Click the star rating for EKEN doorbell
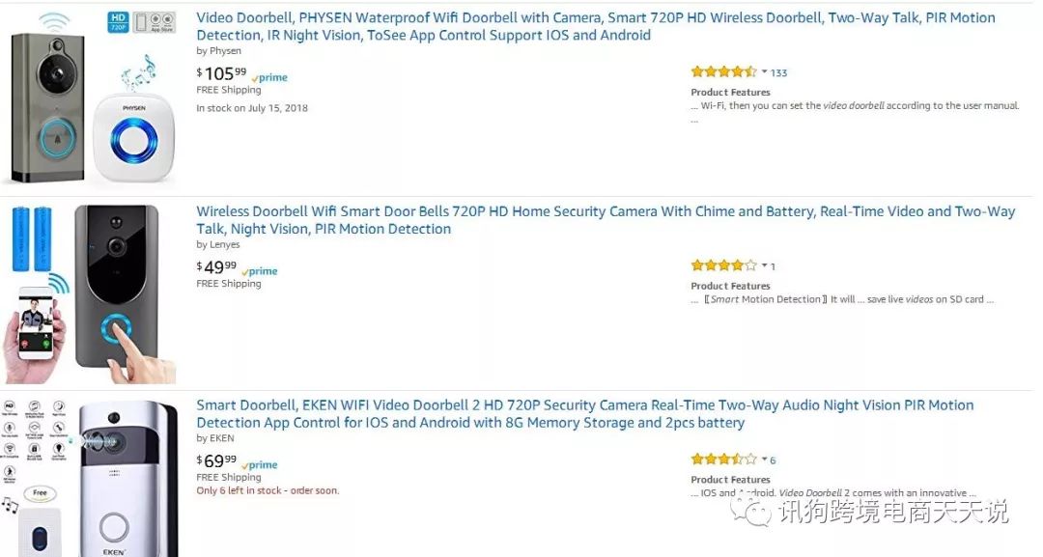Viewport: 1043px width, 557px height. pos(723,460)
